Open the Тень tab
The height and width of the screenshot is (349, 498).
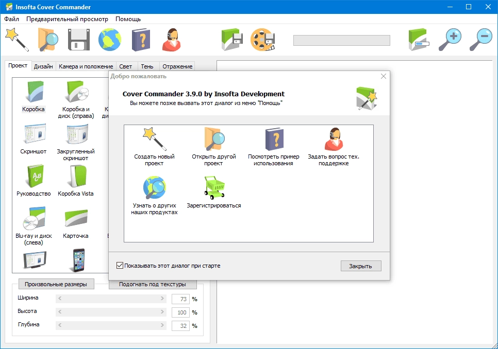[147, 66]
